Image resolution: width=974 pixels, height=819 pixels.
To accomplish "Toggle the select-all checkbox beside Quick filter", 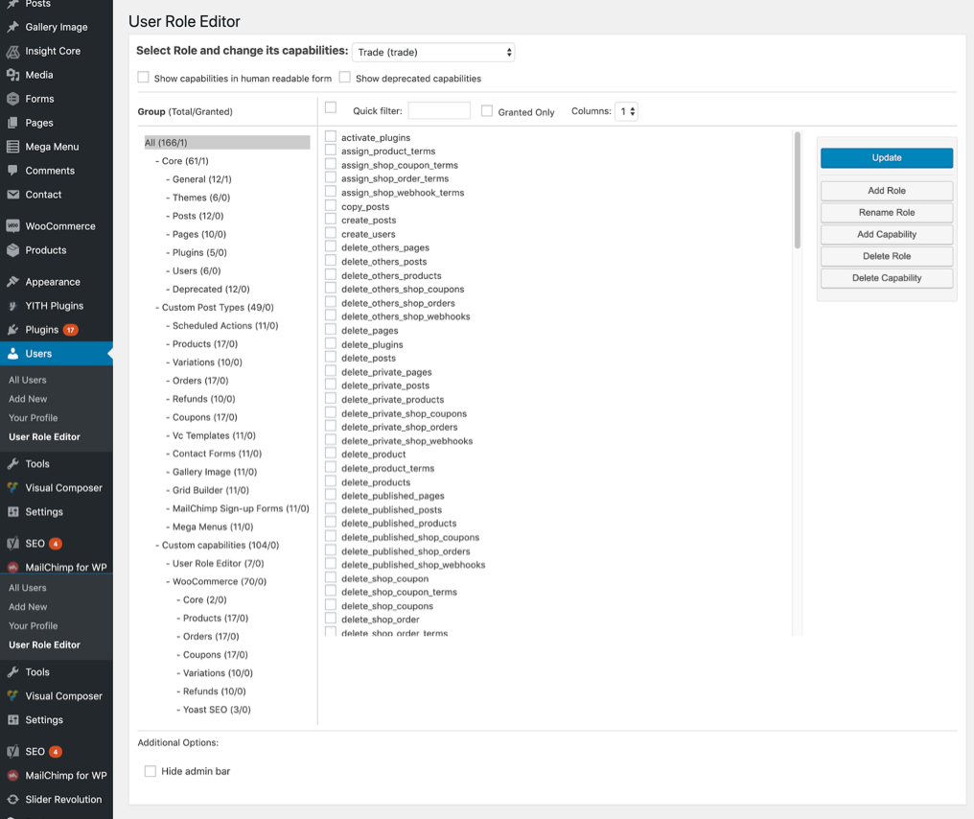I will tap(331, 107).
